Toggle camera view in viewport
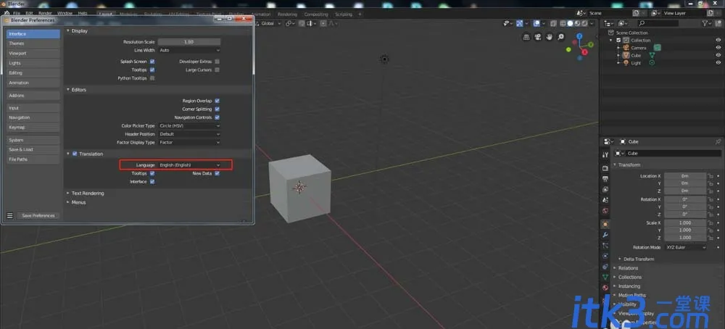The height and width of the screenshot is (329, 725). (538, 37)
